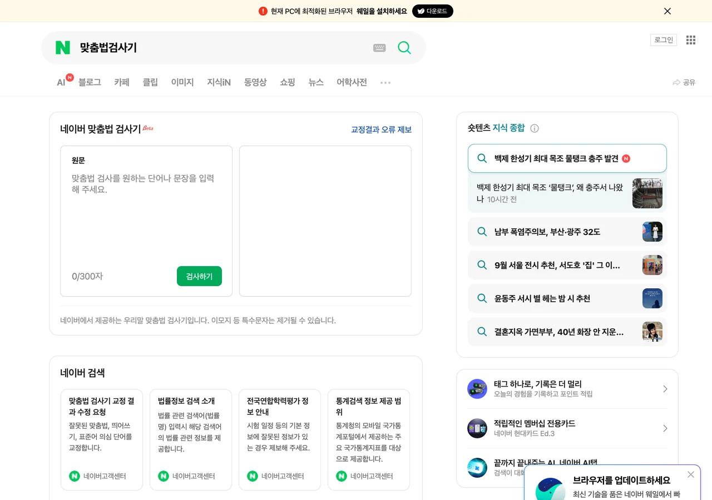Click the 끝까지 끝내주는 AI round icon
Image resolution: width=712 pixels, height=500 pixels.
(x=477, y=468)
